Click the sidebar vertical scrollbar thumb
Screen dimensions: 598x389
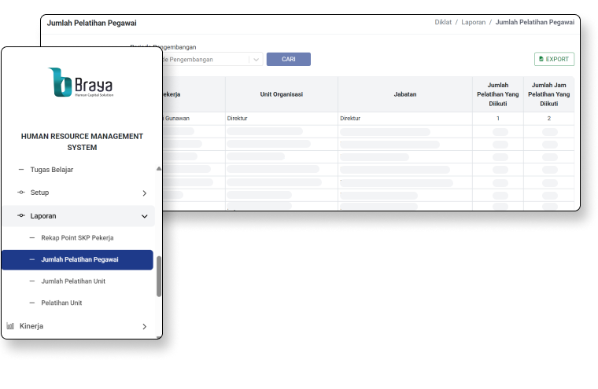pyautogui.click(x=159, y=275)
